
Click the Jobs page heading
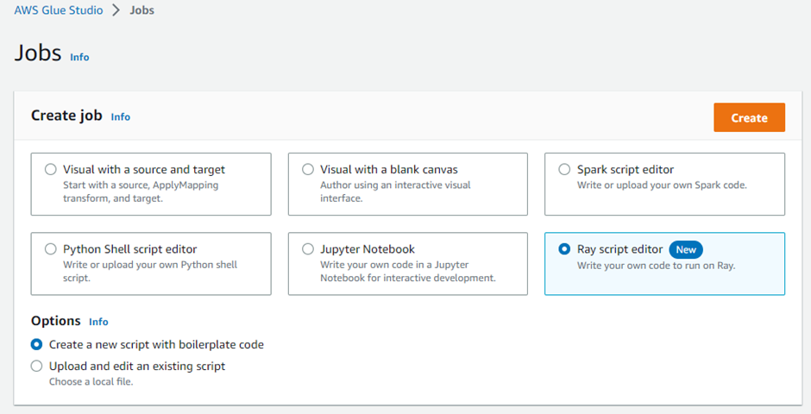pos(38,53)
